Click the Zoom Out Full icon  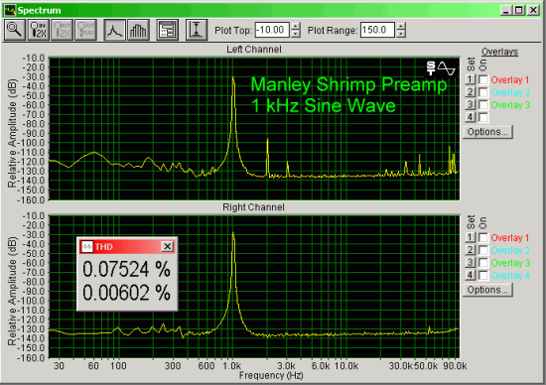[x=85, y=30]
